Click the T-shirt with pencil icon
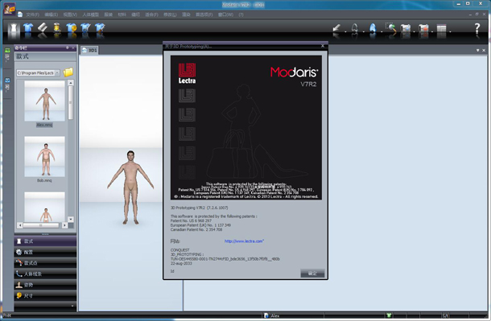 (x=100, y=28)
